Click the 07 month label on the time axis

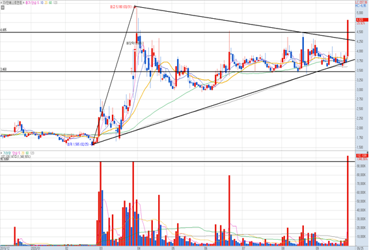click(x=243, y=248)
